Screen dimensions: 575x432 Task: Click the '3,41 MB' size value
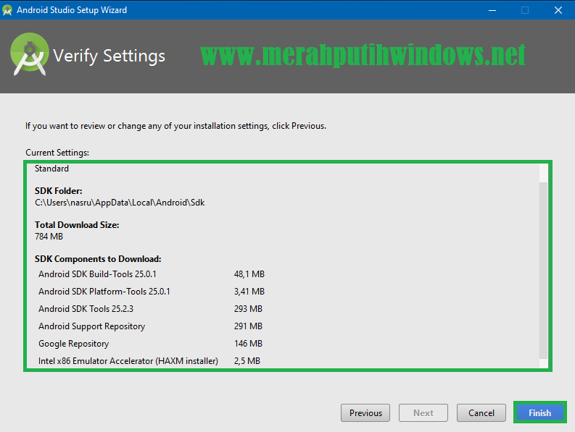249,292
